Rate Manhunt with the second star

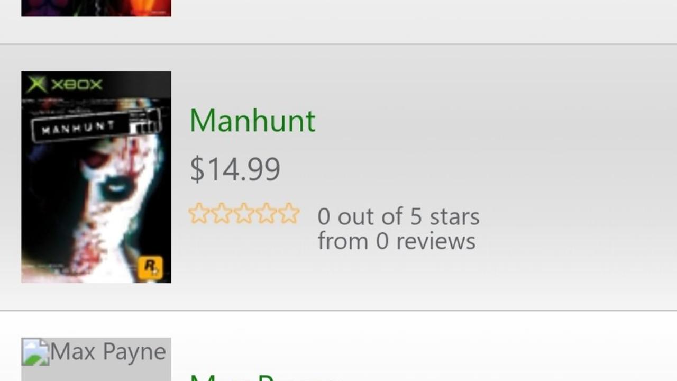pyautogui.click(x=221, y=214)
